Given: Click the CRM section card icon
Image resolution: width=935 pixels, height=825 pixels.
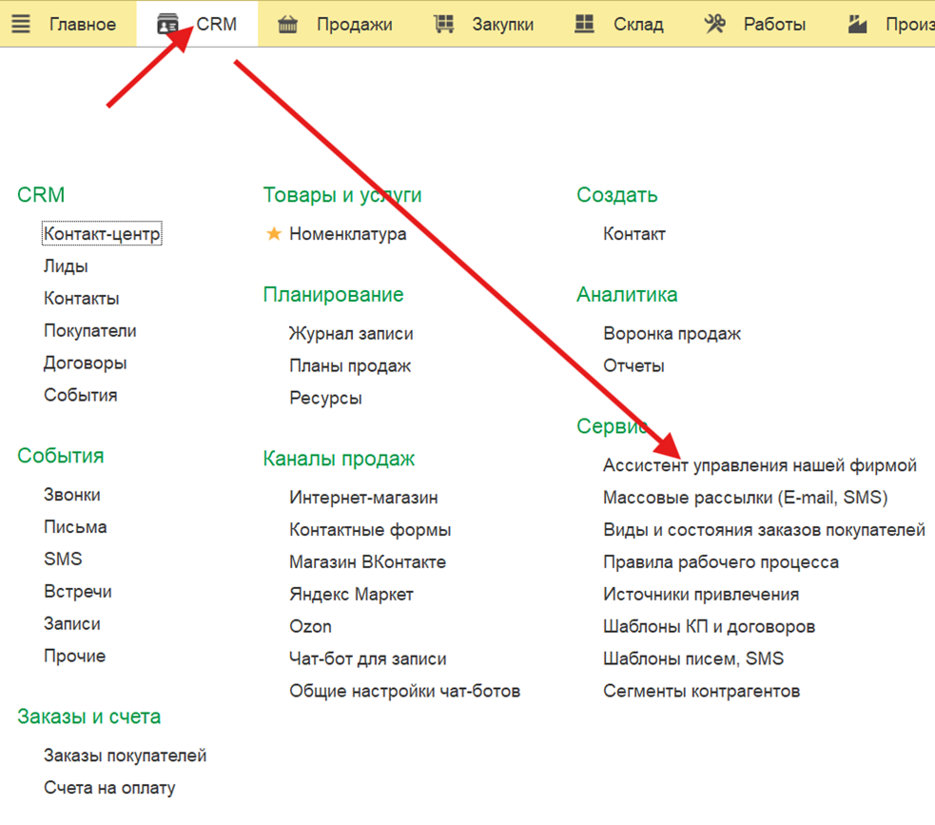Looking at the screenshot, I should [167, 25].
